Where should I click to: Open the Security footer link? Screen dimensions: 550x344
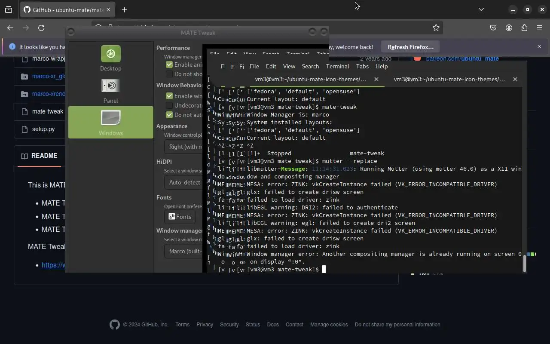229,325
